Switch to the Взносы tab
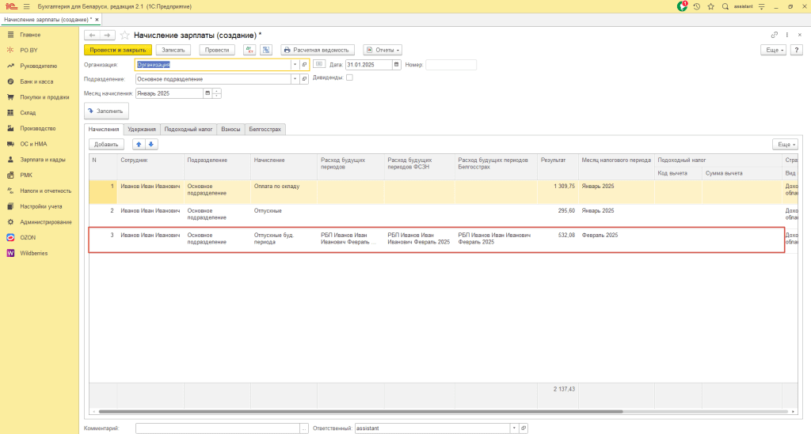811x434 pixels. (x=230, y=130)
